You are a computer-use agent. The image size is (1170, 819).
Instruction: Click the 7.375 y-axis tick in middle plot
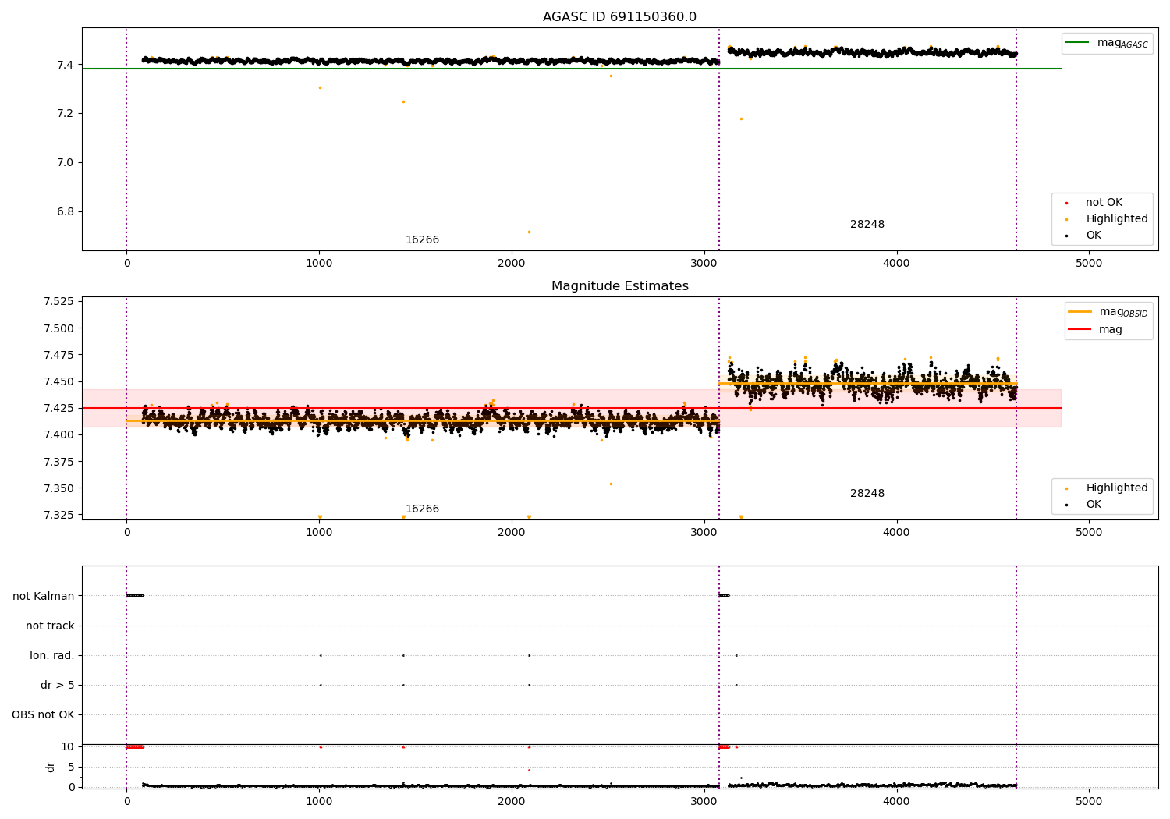[58, 462]
